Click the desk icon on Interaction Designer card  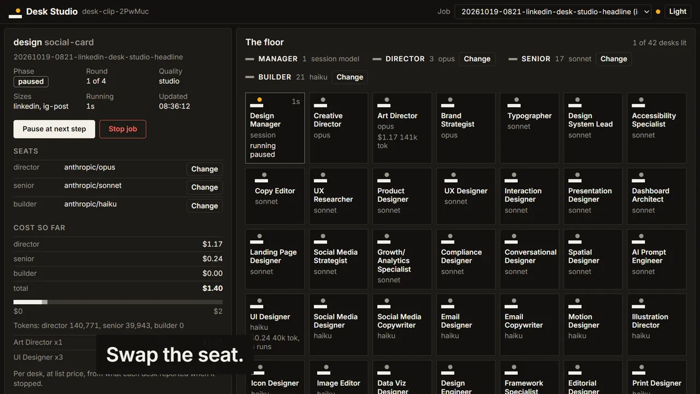(x=511, y=178)
